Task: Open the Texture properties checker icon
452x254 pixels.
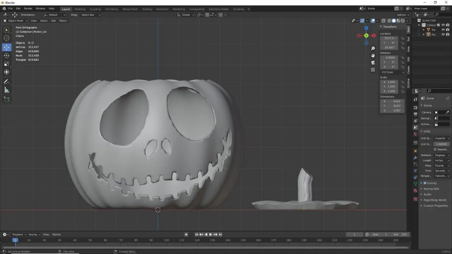Action: click(415, 199)
